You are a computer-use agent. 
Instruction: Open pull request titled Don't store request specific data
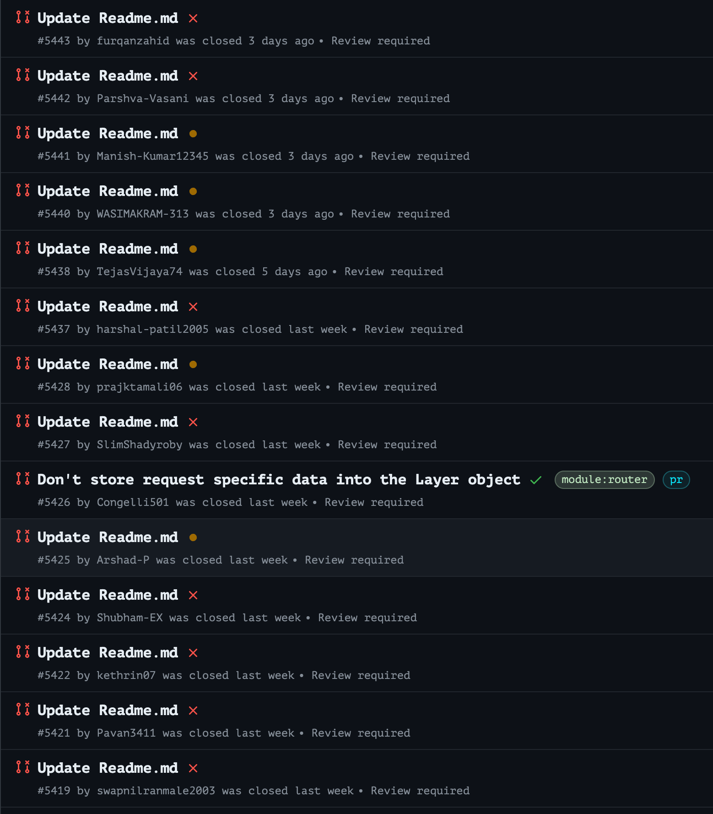278,480
